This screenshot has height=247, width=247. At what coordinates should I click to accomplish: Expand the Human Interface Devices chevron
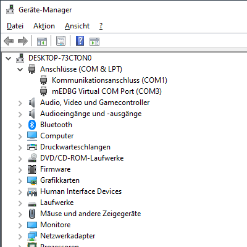click(20, 192)
